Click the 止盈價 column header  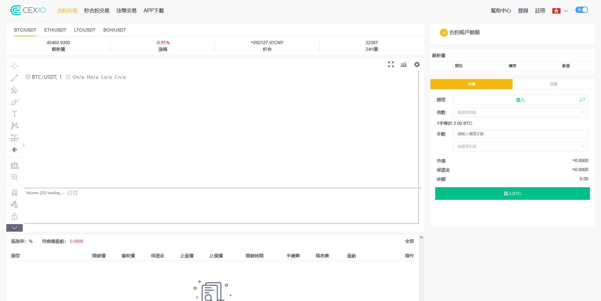coord(187,256)
